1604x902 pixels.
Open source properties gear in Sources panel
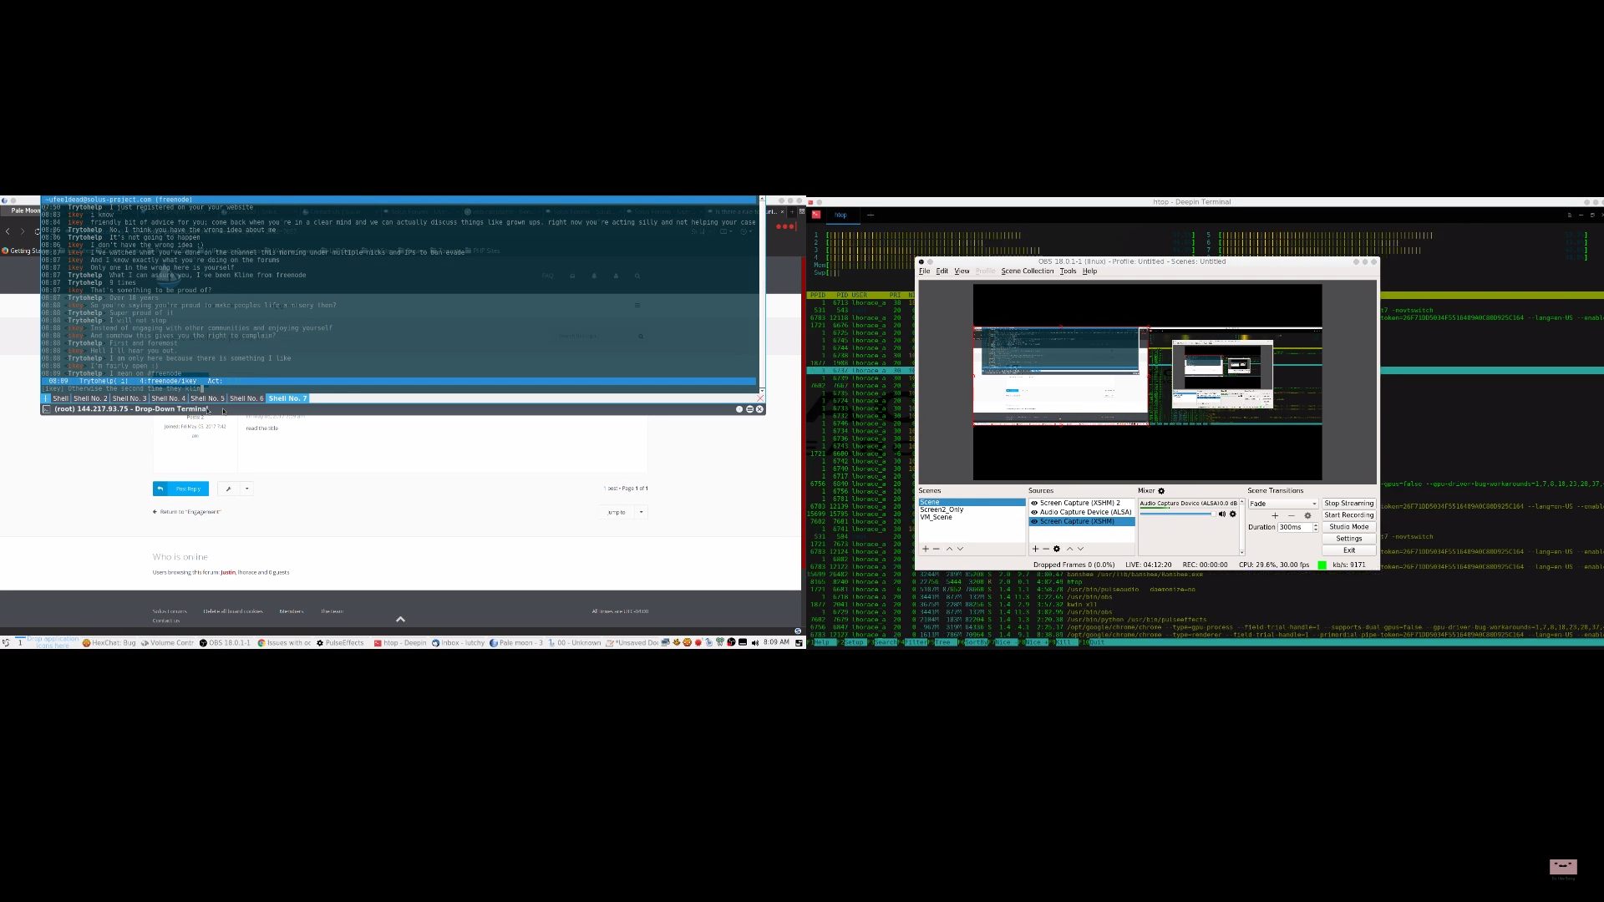pos(1057,549)
